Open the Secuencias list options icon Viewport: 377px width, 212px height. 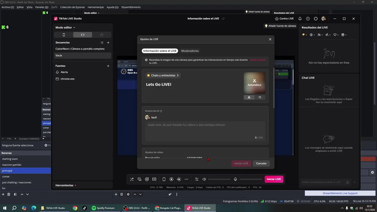(102, 43)
